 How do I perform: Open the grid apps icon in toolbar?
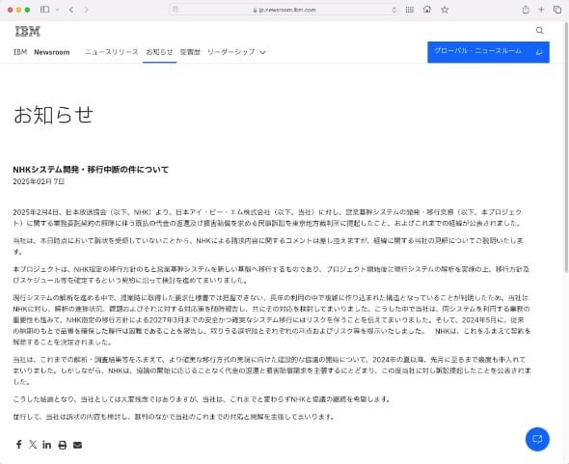410,10
